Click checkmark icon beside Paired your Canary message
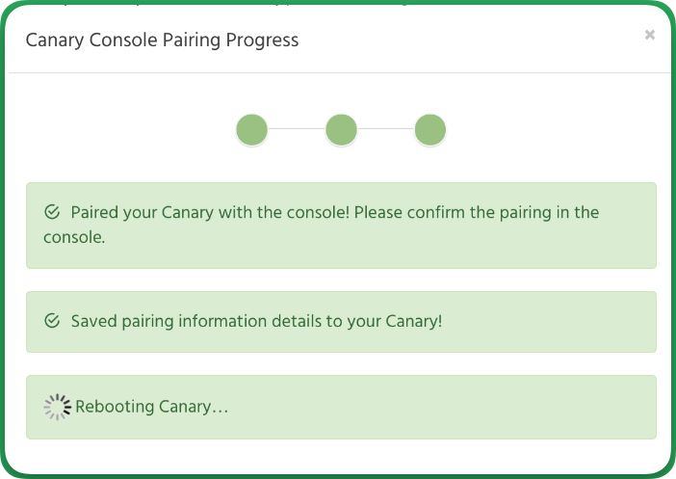 (x=52, y=212)
